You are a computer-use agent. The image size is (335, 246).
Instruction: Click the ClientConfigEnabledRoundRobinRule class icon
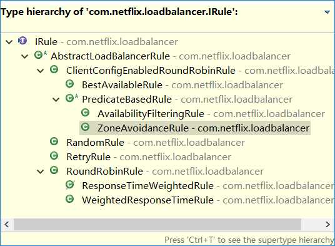(x=54, y=69)
